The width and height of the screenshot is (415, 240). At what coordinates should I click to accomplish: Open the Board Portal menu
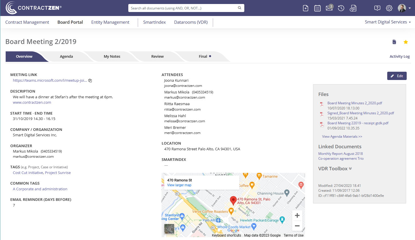(70, 22)
